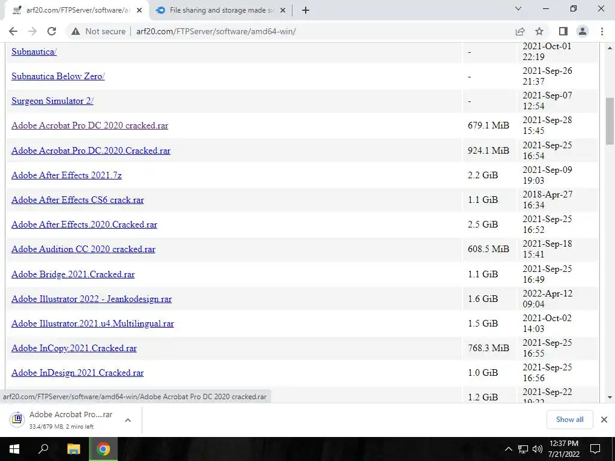Open a new browser tab
Image resolution: width=615 pixels, height=461 pixels.
click(x=306, y=10)
